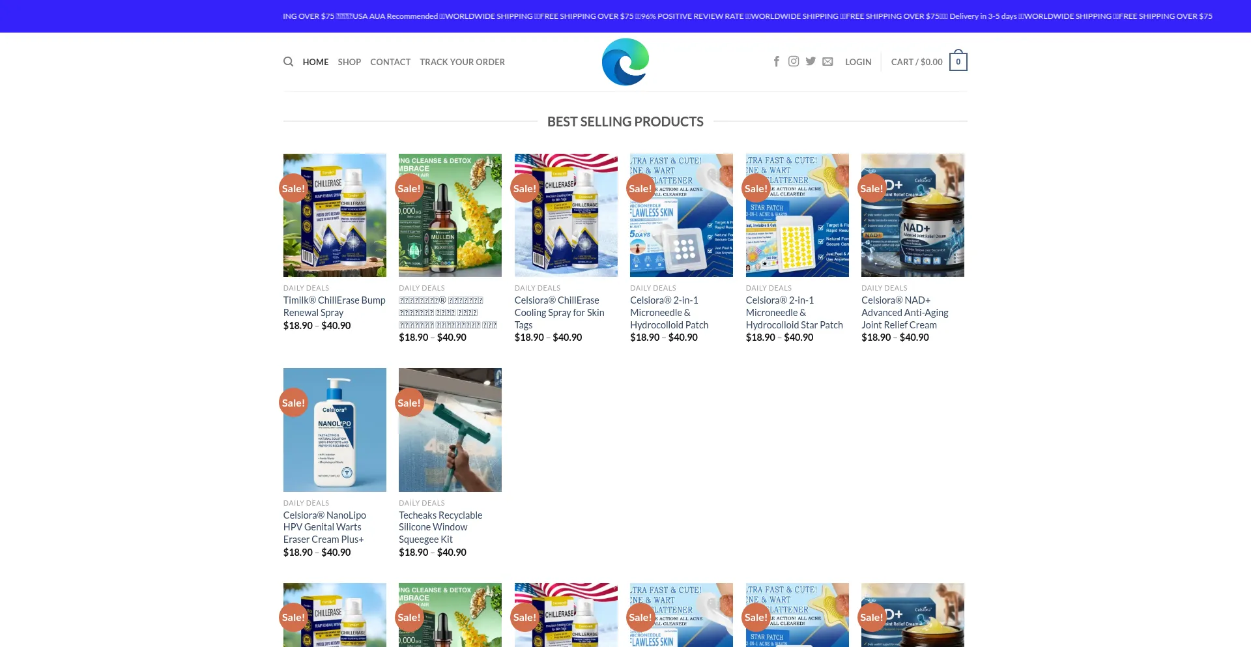Screen dimensions: 1251x647
Task: Click Sale! badge on NanoLipo bottle
Action: [293, 403]
